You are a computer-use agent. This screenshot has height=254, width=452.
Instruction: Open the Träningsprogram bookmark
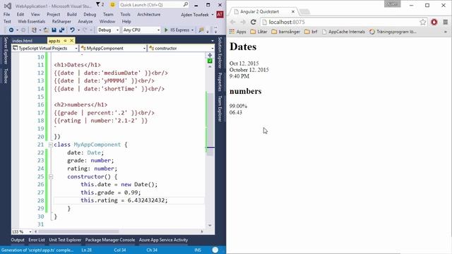393,32
